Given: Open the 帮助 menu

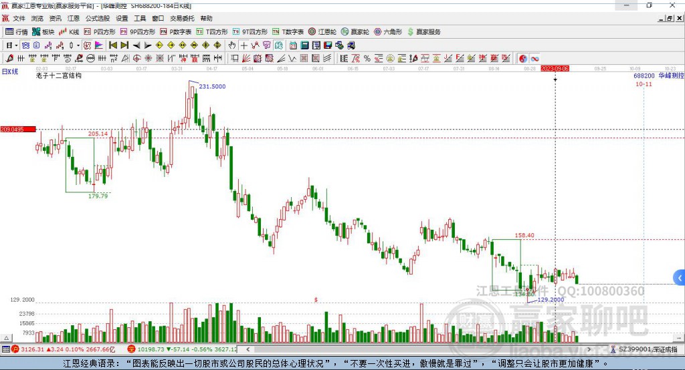Looking at the screenshot, I should (x=206, y=18).
